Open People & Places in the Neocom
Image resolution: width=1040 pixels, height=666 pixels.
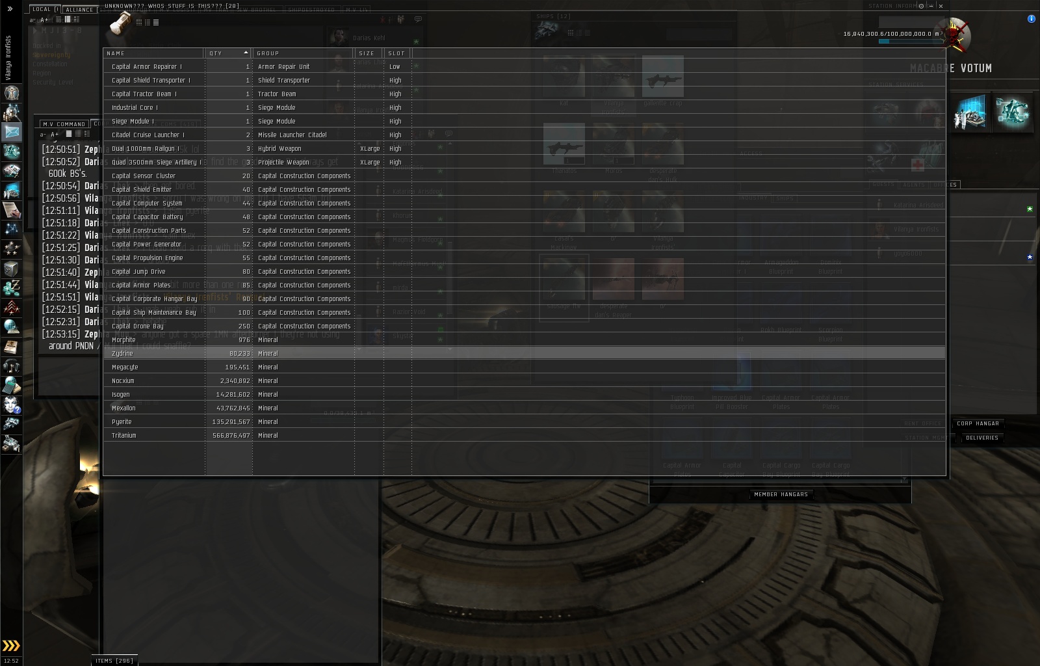pos(11,113)
